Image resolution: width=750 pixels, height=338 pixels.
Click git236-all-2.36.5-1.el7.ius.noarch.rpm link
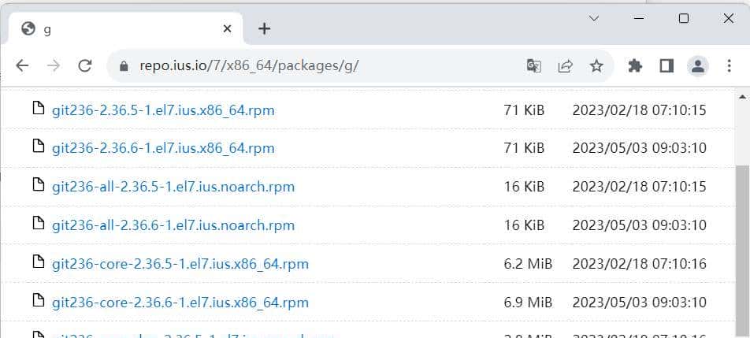(173, 187)
